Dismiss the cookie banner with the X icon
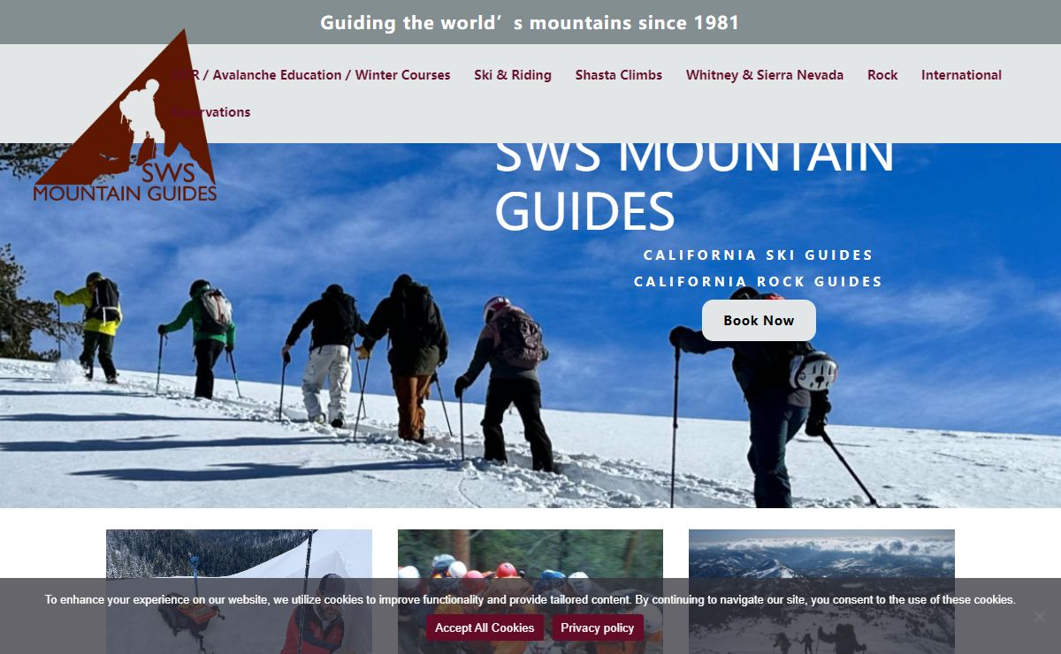Image resolution: width=1061 pixels, height=654 pixels. (1039, 616)
